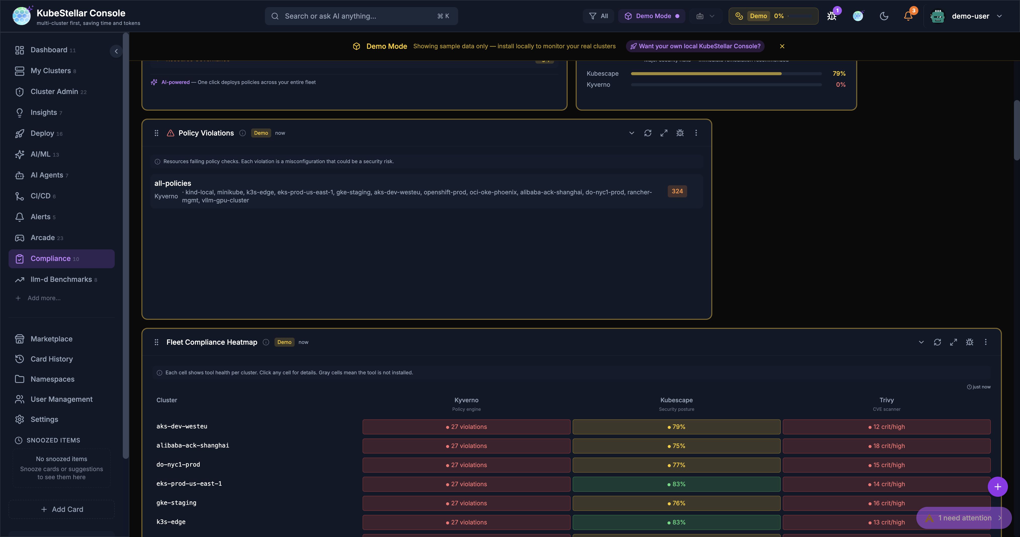Open the Arcade section from the sidebar

point(43,237)
